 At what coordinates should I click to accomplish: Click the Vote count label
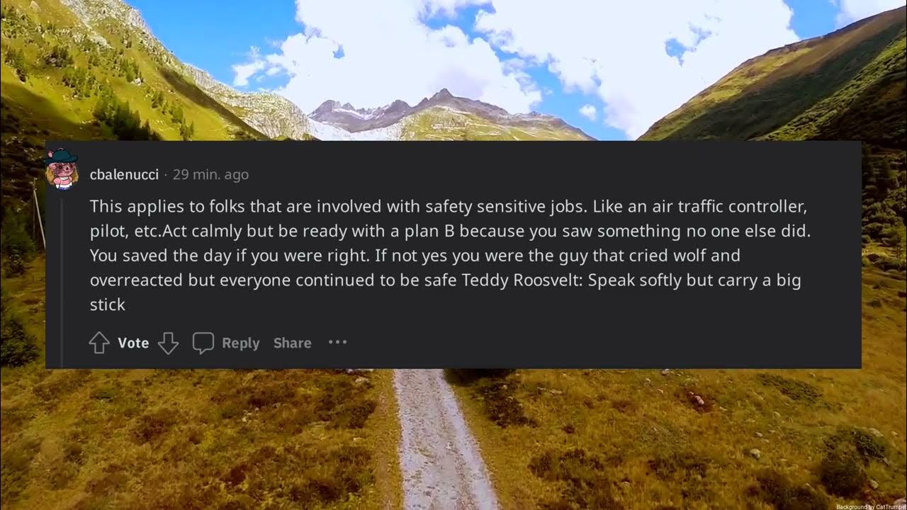[x=133, y=343]
